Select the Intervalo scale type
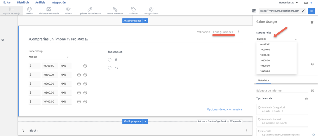This screenshot has height=136, width=318. (x=259, y=131)
